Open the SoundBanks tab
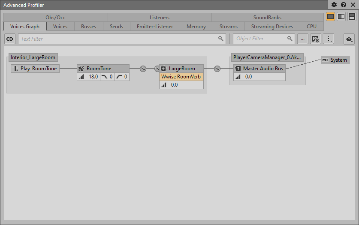 point(267,18)
